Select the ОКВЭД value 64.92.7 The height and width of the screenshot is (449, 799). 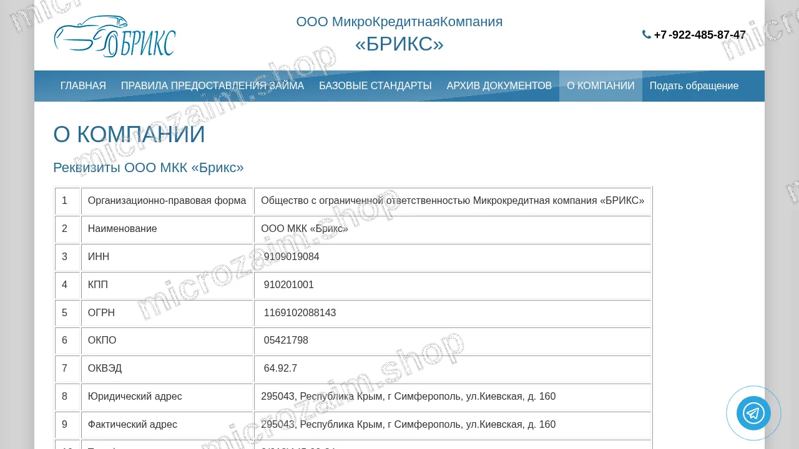coord(453,369)
